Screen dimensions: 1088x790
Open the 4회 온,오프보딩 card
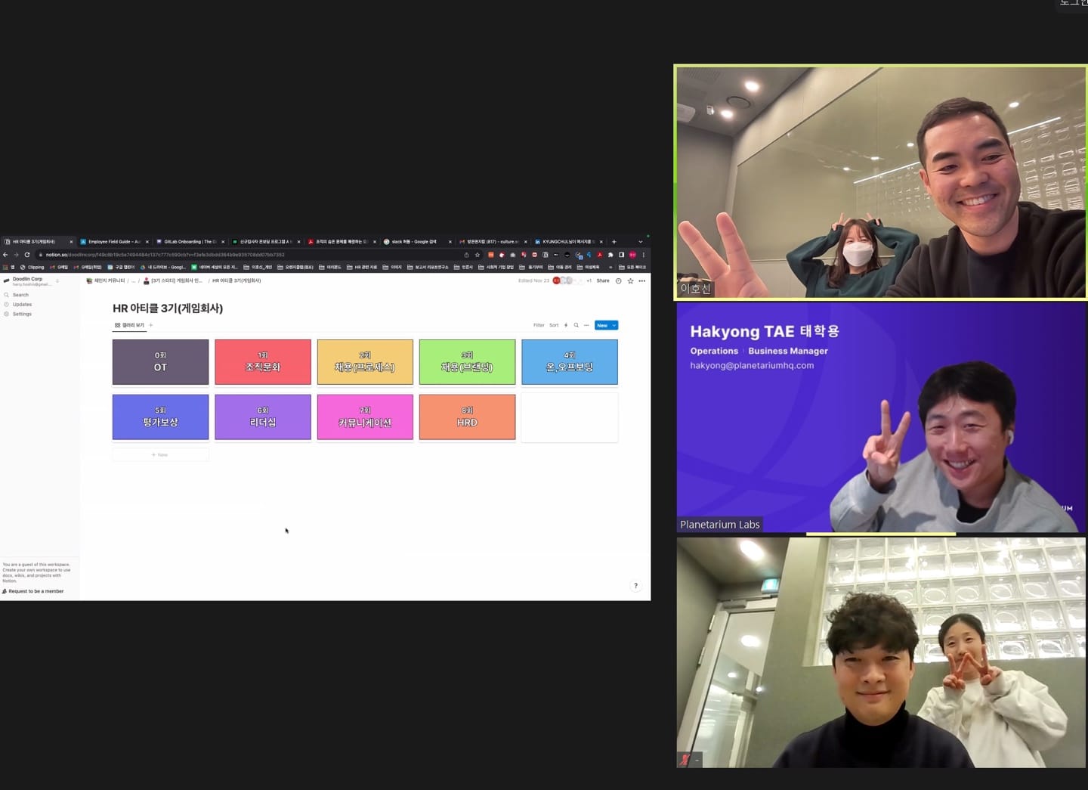[x=570, y=362]
